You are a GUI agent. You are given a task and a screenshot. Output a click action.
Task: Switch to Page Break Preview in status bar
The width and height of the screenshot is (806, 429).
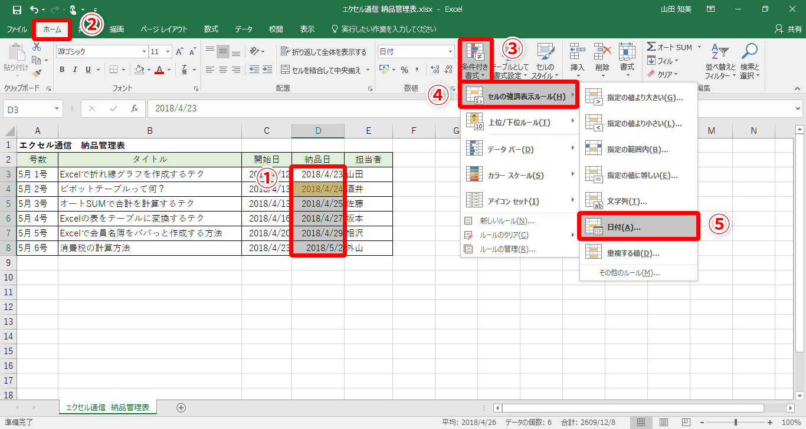pyautogui.click(x=687, y=423)
